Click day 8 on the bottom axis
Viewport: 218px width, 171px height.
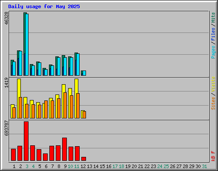59,166
